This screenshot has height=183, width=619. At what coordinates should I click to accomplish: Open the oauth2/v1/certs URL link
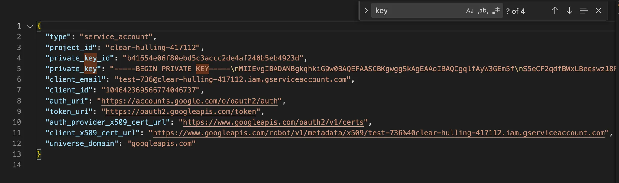pyautogui.click(x=273, y=122)
